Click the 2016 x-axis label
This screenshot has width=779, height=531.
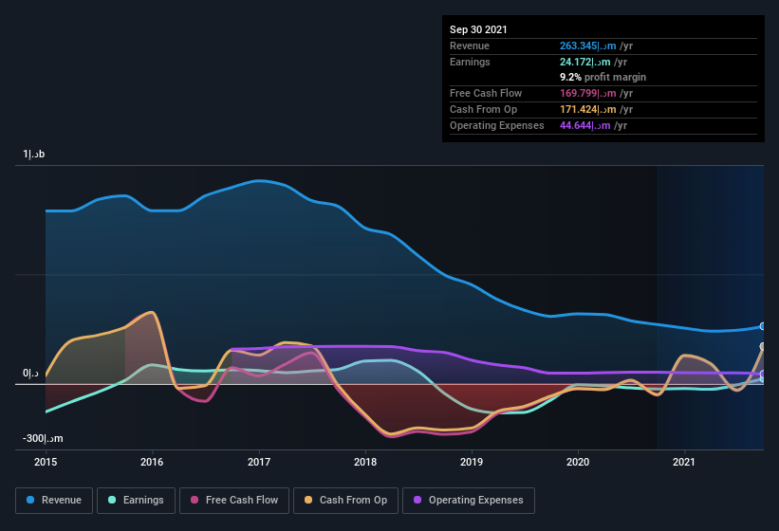click(152, 462)
